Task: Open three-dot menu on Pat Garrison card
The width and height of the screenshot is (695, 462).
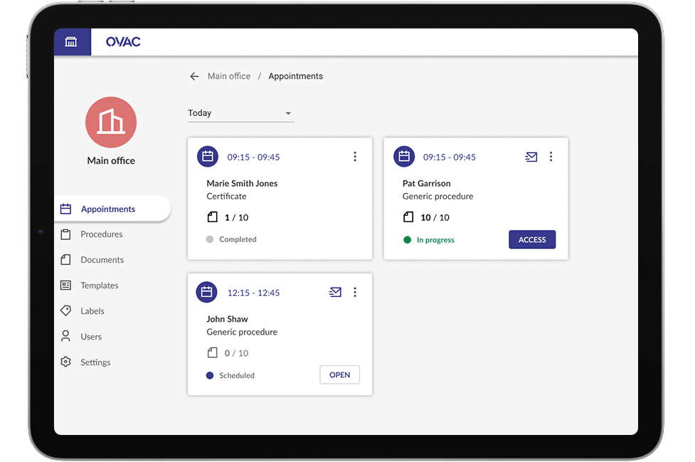Action: (x=551, y=157)
